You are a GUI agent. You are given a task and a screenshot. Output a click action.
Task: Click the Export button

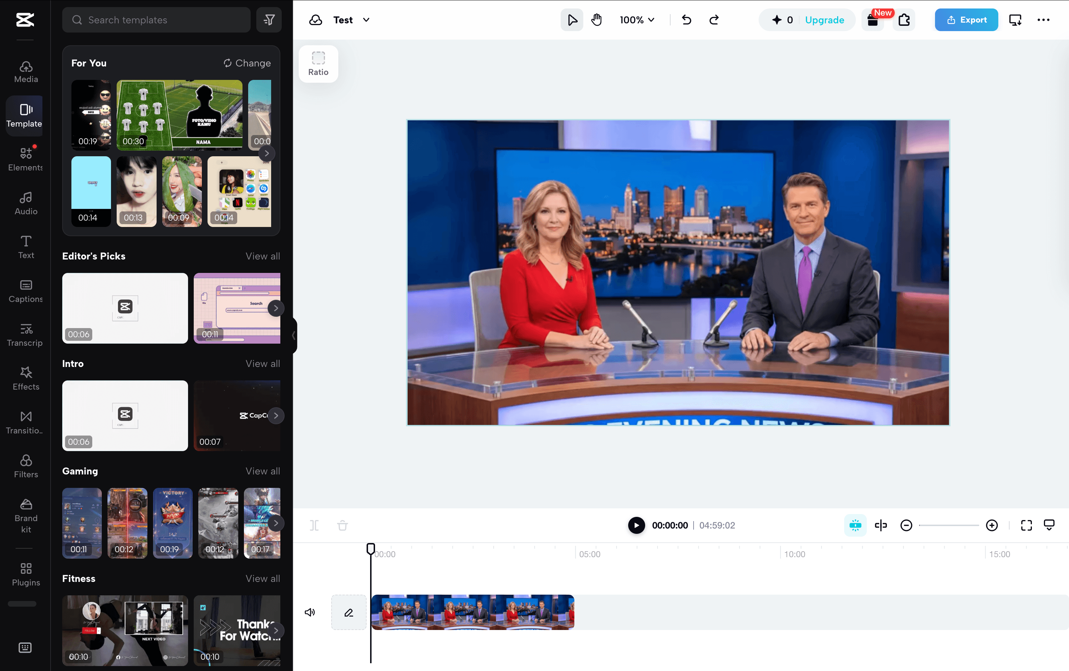pyautogui.click(x=966, y=19)
